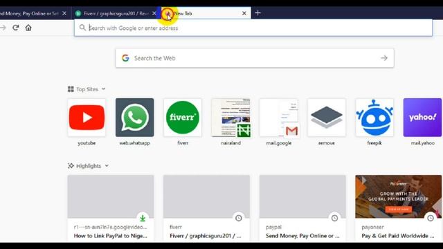443x249 pixels.
Task: Collapse the Top Sites section
Action: click(103, 89)
